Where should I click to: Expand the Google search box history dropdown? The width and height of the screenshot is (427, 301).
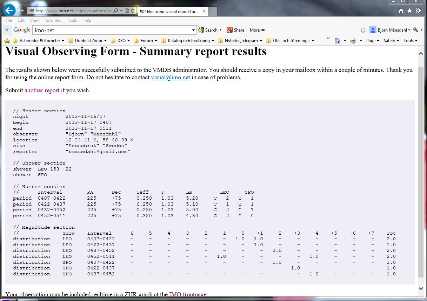pos(193,30)
